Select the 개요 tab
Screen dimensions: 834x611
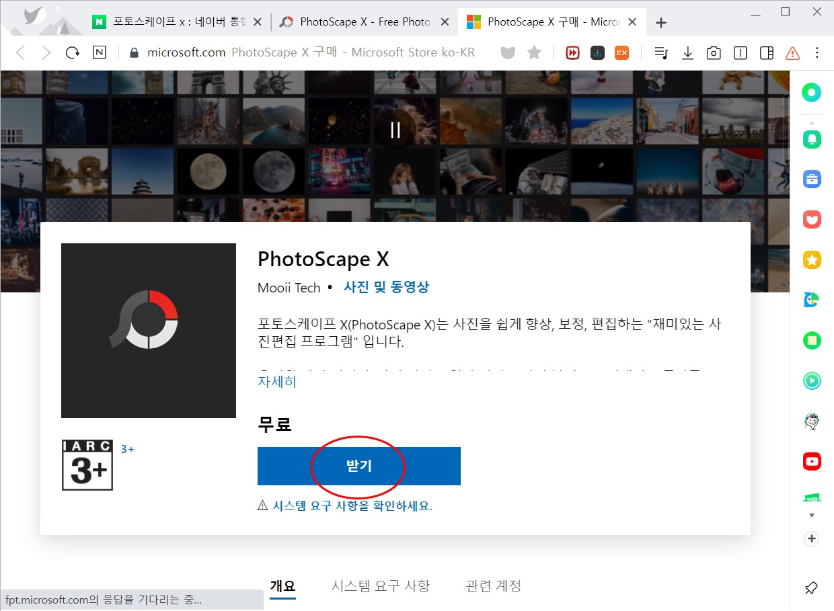pos(282,586)
